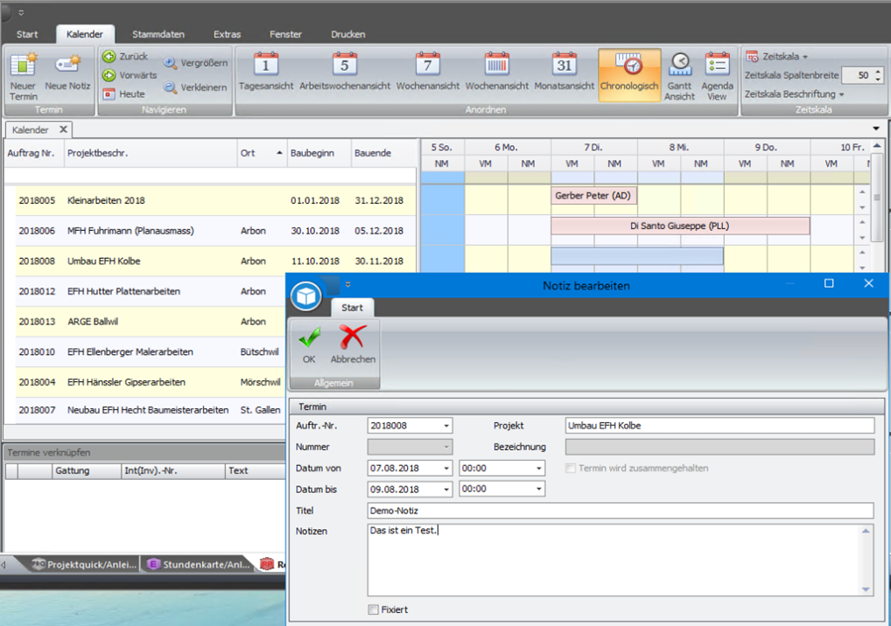Decrease Zeitskala Spaltenbreite value
This screenshot has height=626, width=891.
pos(879,79)
